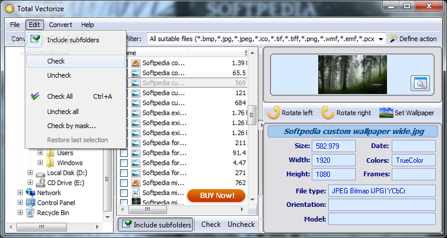This screenshot has width=447, height=238.
Task: Click the folder tree horizontal scrollbar thumb
Action: click(x=42, y=227)
